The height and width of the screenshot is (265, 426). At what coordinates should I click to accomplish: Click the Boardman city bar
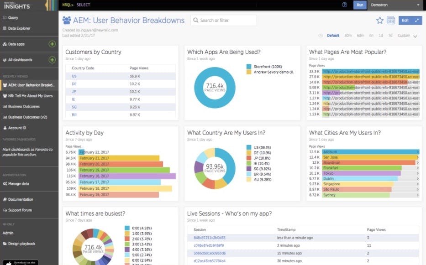tap(369, 163)
